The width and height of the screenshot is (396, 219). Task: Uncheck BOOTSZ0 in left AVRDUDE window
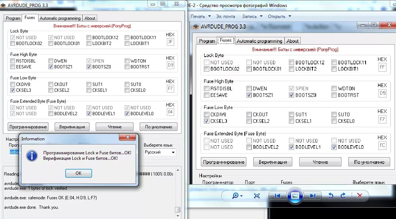89,67
